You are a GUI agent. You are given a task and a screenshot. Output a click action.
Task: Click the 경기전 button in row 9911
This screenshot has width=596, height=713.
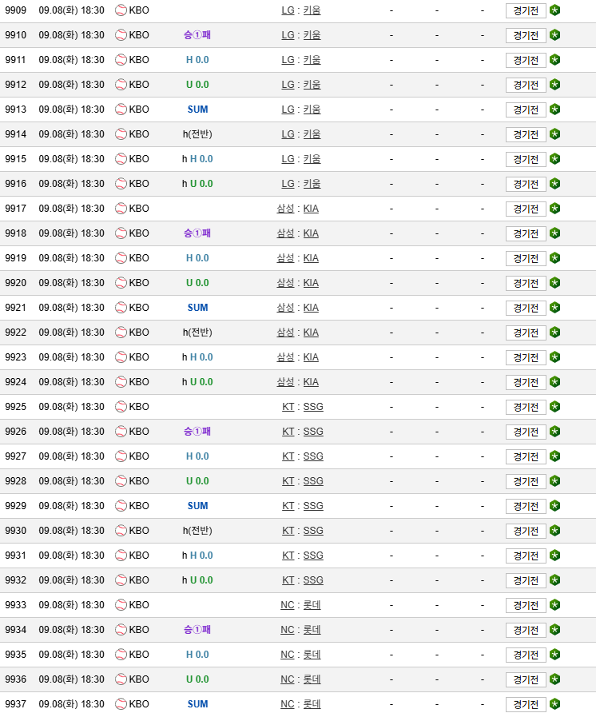pyautogui.click(x=526, y=60)
